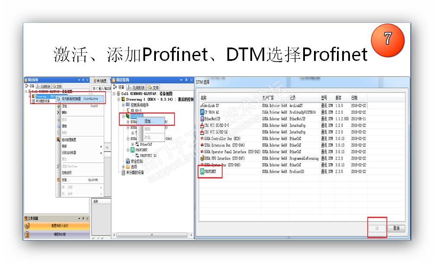Collapse the PROFINET tree node
The height and width of the screenshot is (263, 434).
click(x=128, y=150)
